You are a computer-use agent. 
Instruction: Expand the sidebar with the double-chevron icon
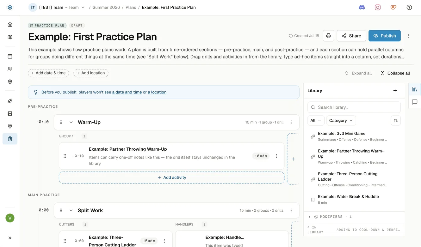point(10,238)
